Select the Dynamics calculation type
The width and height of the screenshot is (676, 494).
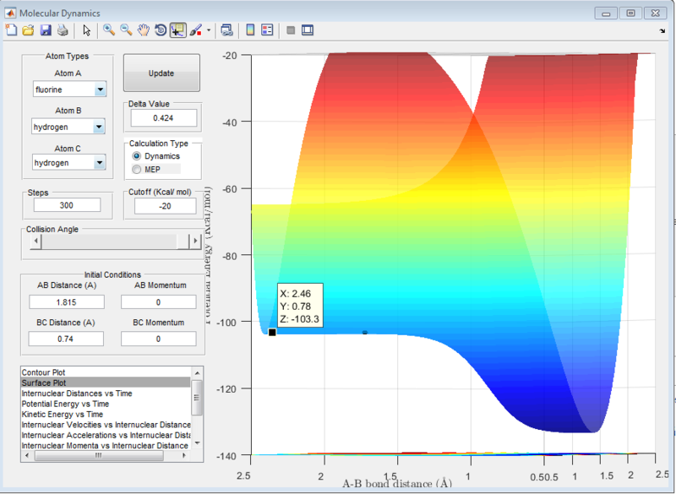pos(137,156)
